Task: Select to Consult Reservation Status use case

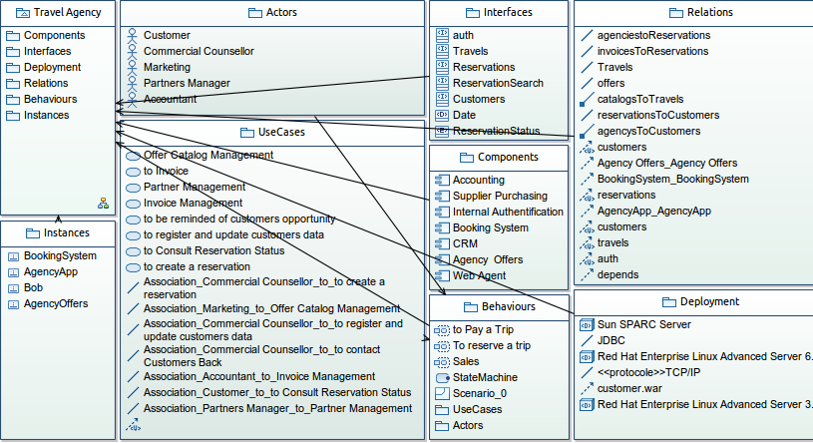Action: [205, 251]
